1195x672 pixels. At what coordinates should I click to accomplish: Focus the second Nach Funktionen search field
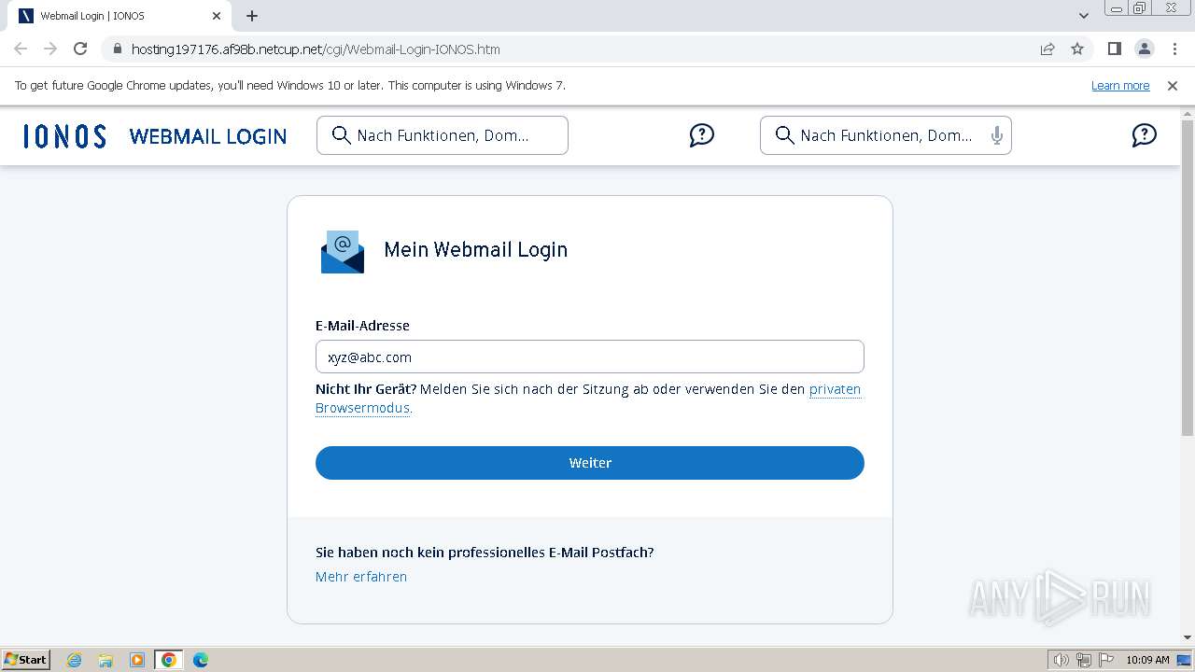(x=886, y=135)
